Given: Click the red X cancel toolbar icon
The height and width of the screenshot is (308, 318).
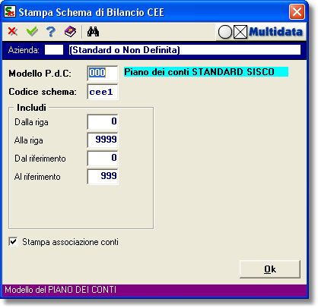Looking at the screenshot, I should tap(13, 32).
